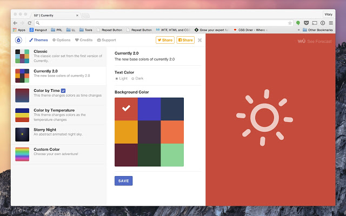The height and width of the screenshot is (216, 346).
Task: Choose the Custom Color theme
Action: (59, 154)
